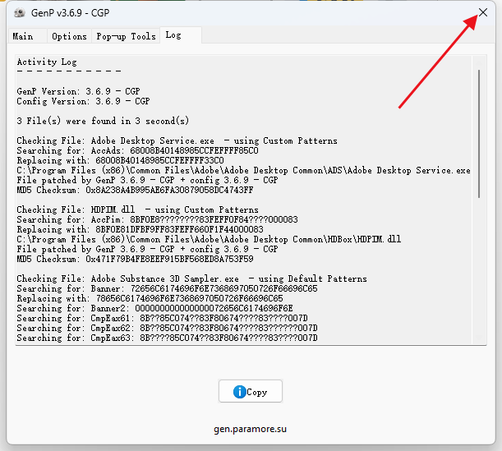502x451 pixels.
Task: Click 'Replacing with: 68008B40148985CCFEFFFF33C0' line
Action: coord(121,160)
